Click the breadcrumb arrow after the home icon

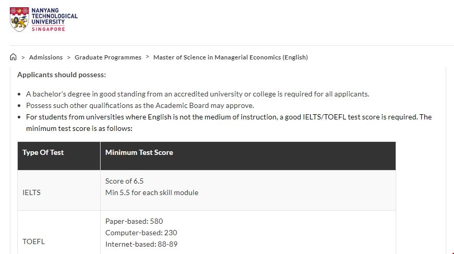pyautogui.click(x=23, y=57)
